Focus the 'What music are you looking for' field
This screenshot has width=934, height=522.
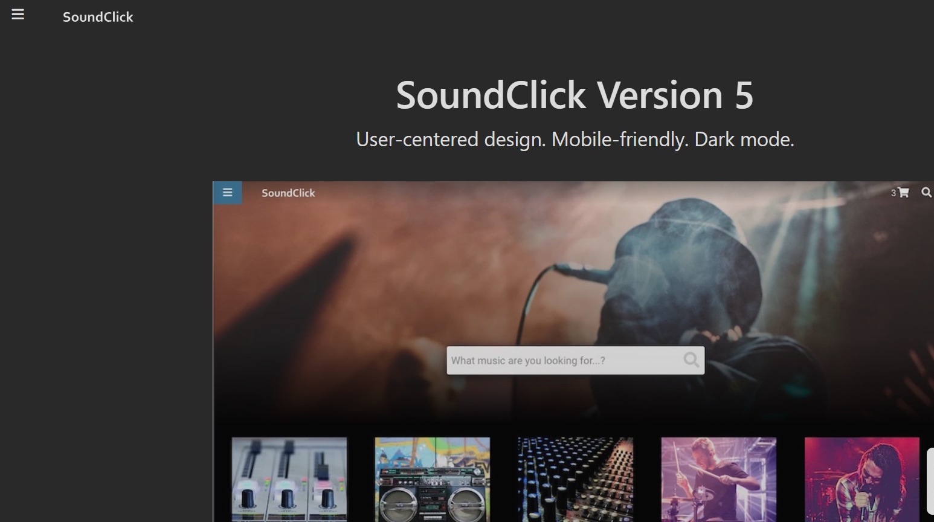click(x=575, y=361)
